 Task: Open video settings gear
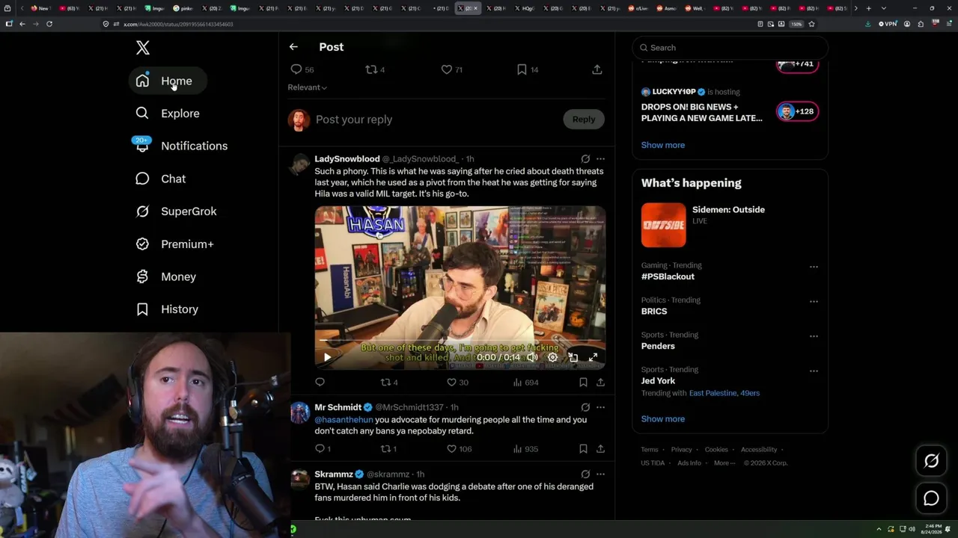[552, 358]
